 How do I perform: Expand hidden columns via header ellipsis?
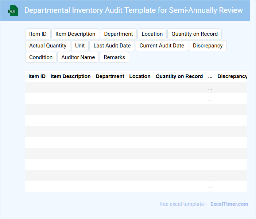pyautogui.click(x=210, y=77)
